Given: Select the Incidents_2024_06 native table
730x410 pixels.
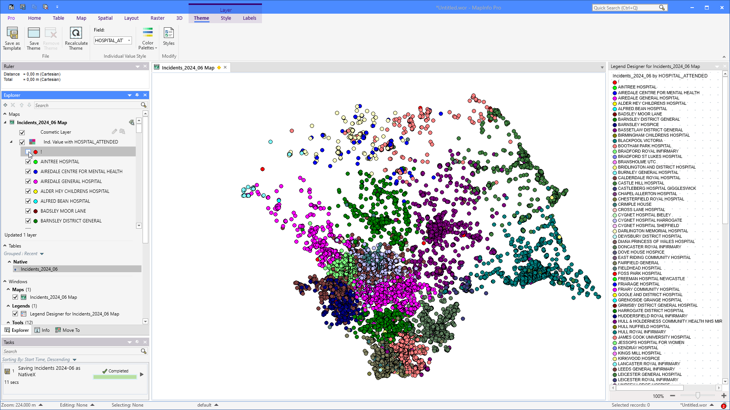Looking at the screenshot, I should click(39, 269).
